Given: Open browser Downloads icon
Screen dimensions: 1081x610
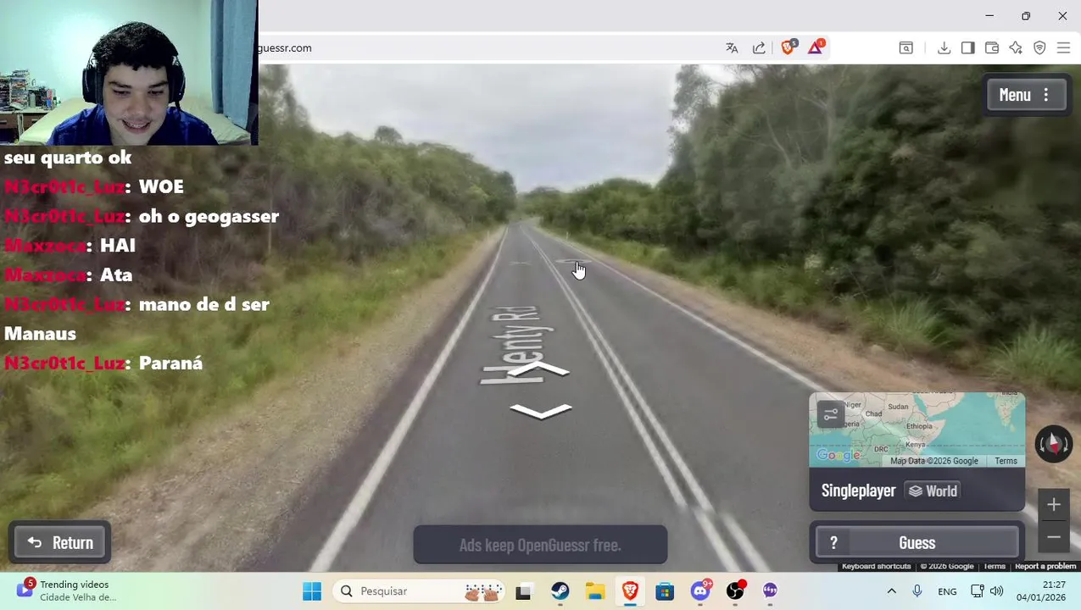Looking at the screenshot, I should tap(944, 48).
